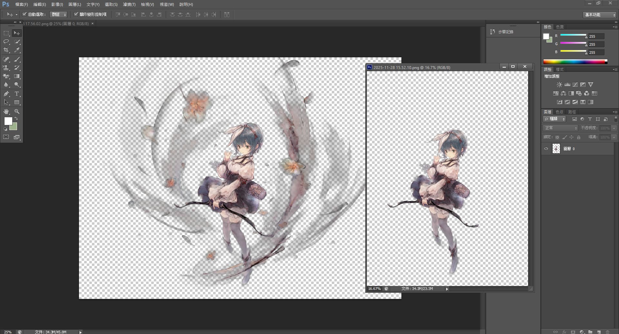Screen dimensions: 619x334
Task: Pick the Lasso tool
Action: pos(6,42)
